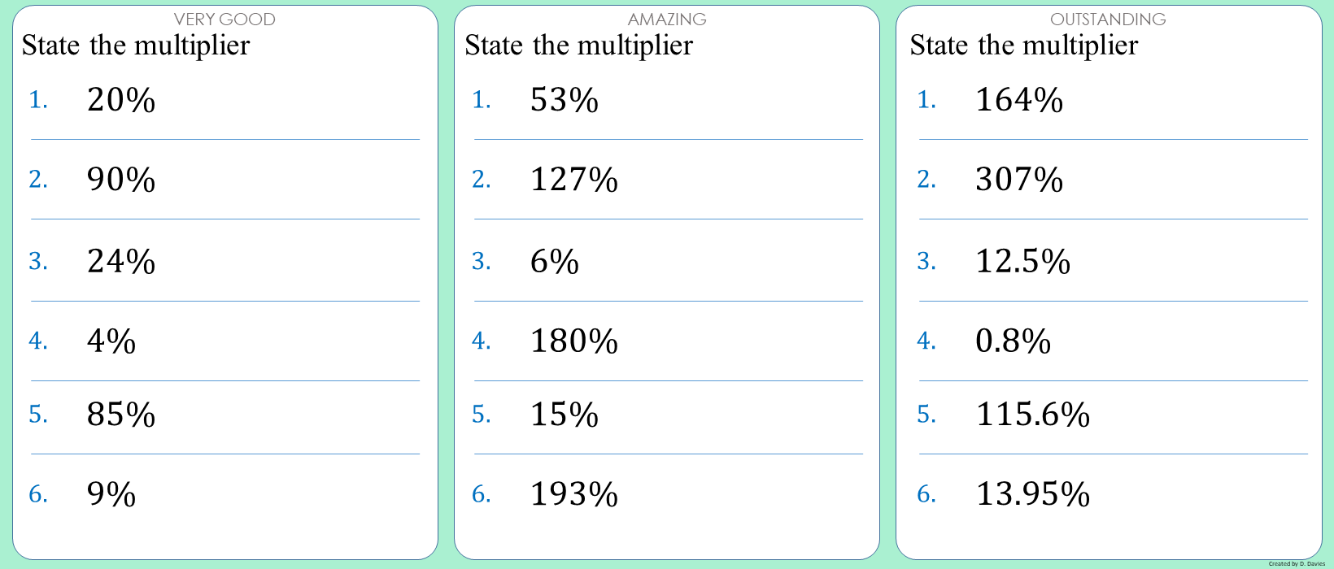Click the 20% question text

[121, 100]
